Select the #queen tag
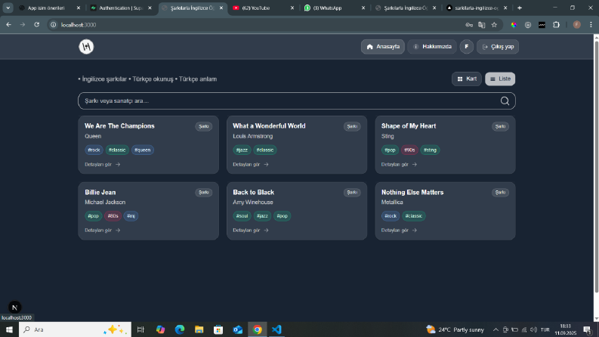This screenshot has height=337, width=599. (143, 150)
